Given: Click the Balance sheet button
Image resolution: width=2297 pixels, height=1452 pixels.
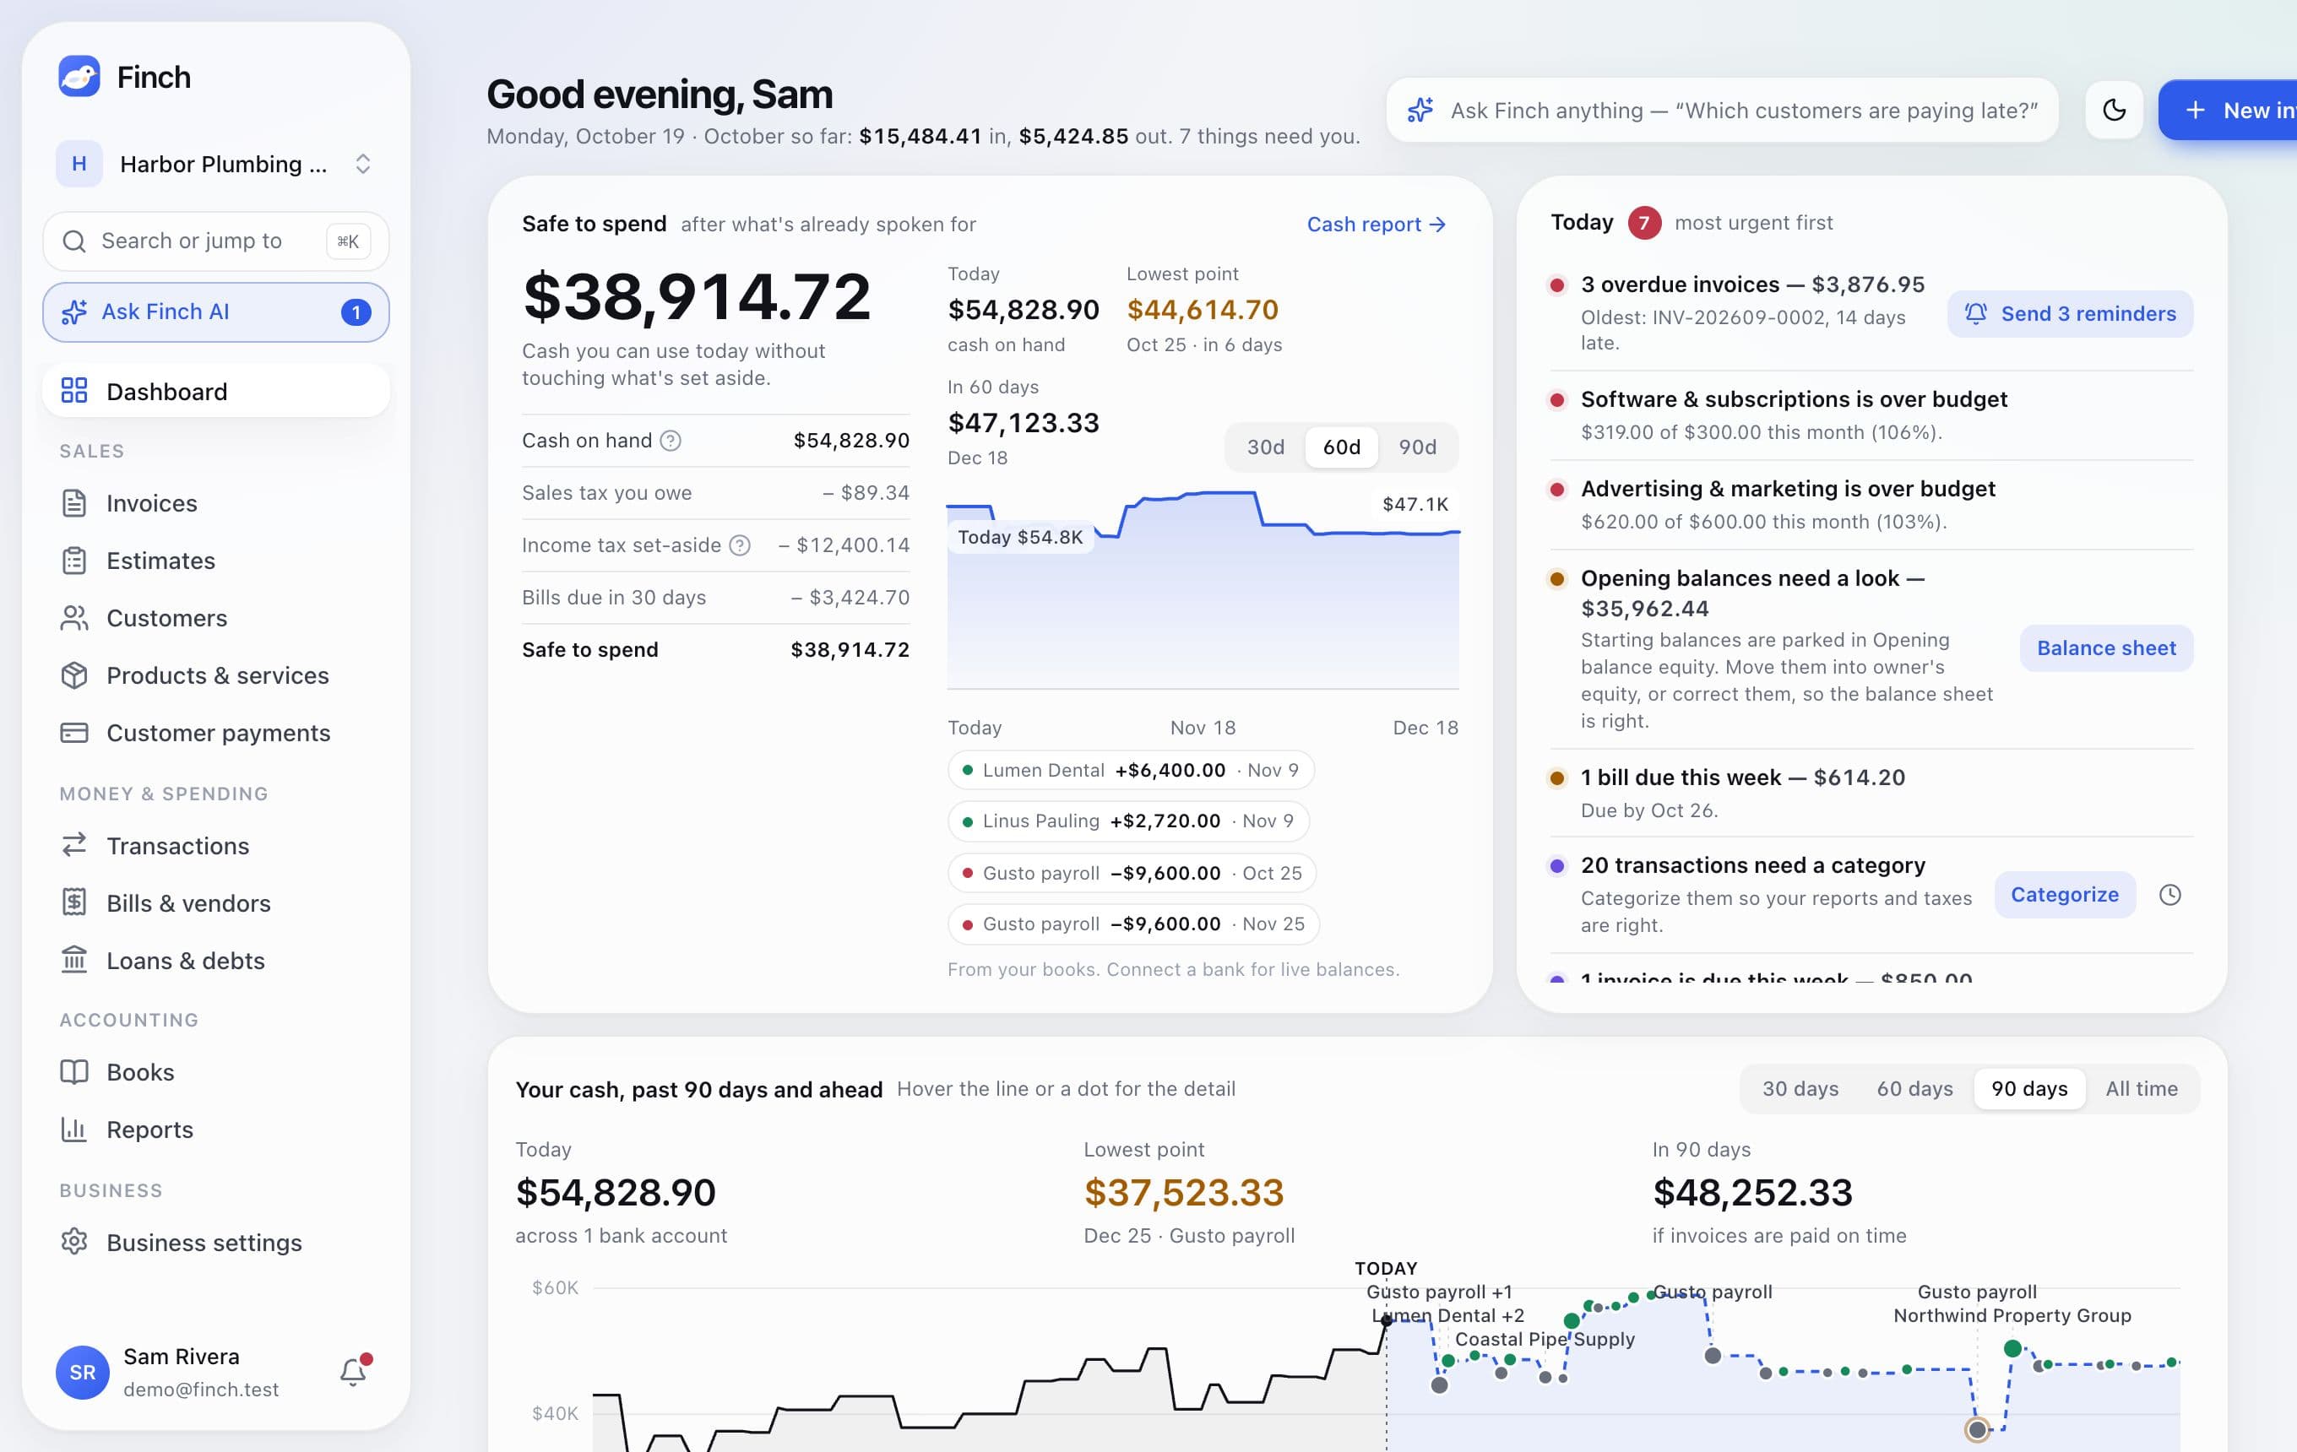Looking at the screenshot, I should (2105, 648).
